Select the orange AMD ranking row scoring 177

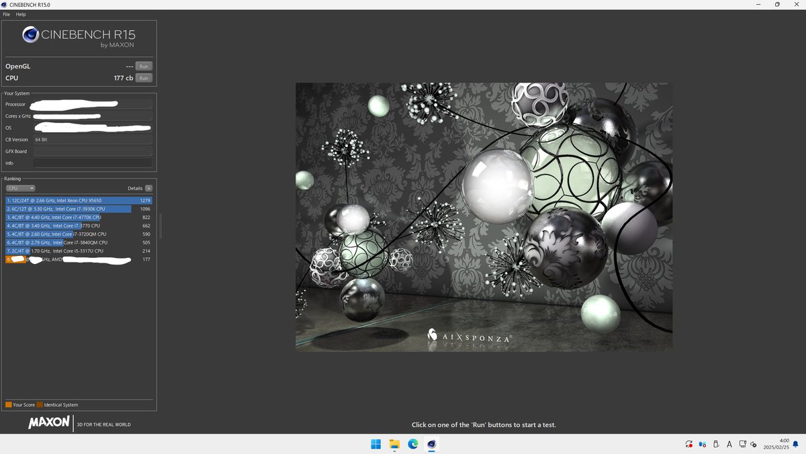[79, 259]
